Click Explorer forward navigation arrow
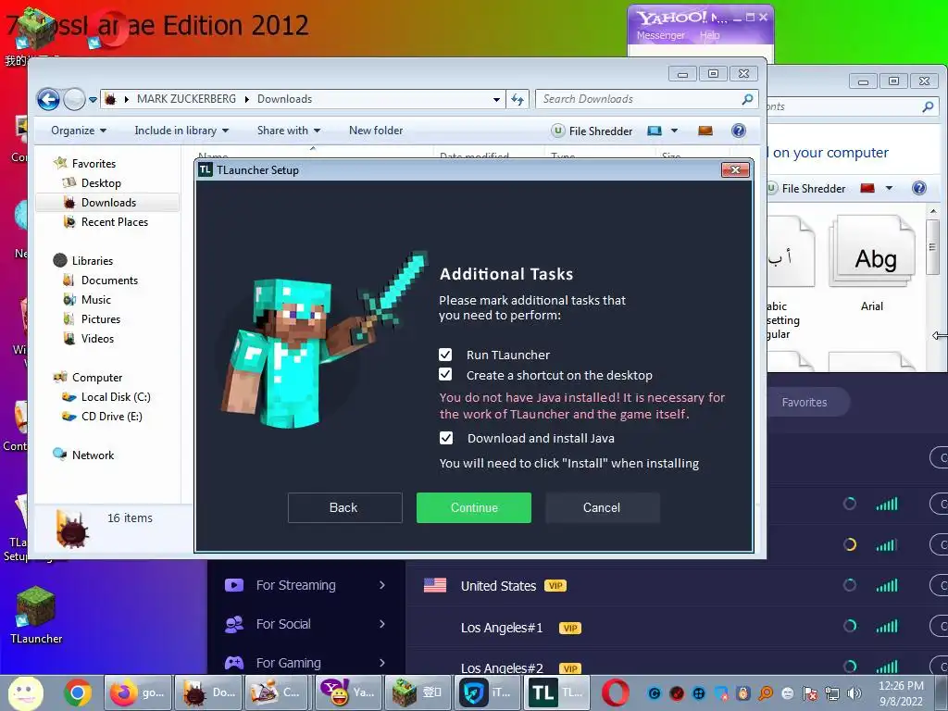Viewport: 948px width, 711px height. tap(74, 99)
